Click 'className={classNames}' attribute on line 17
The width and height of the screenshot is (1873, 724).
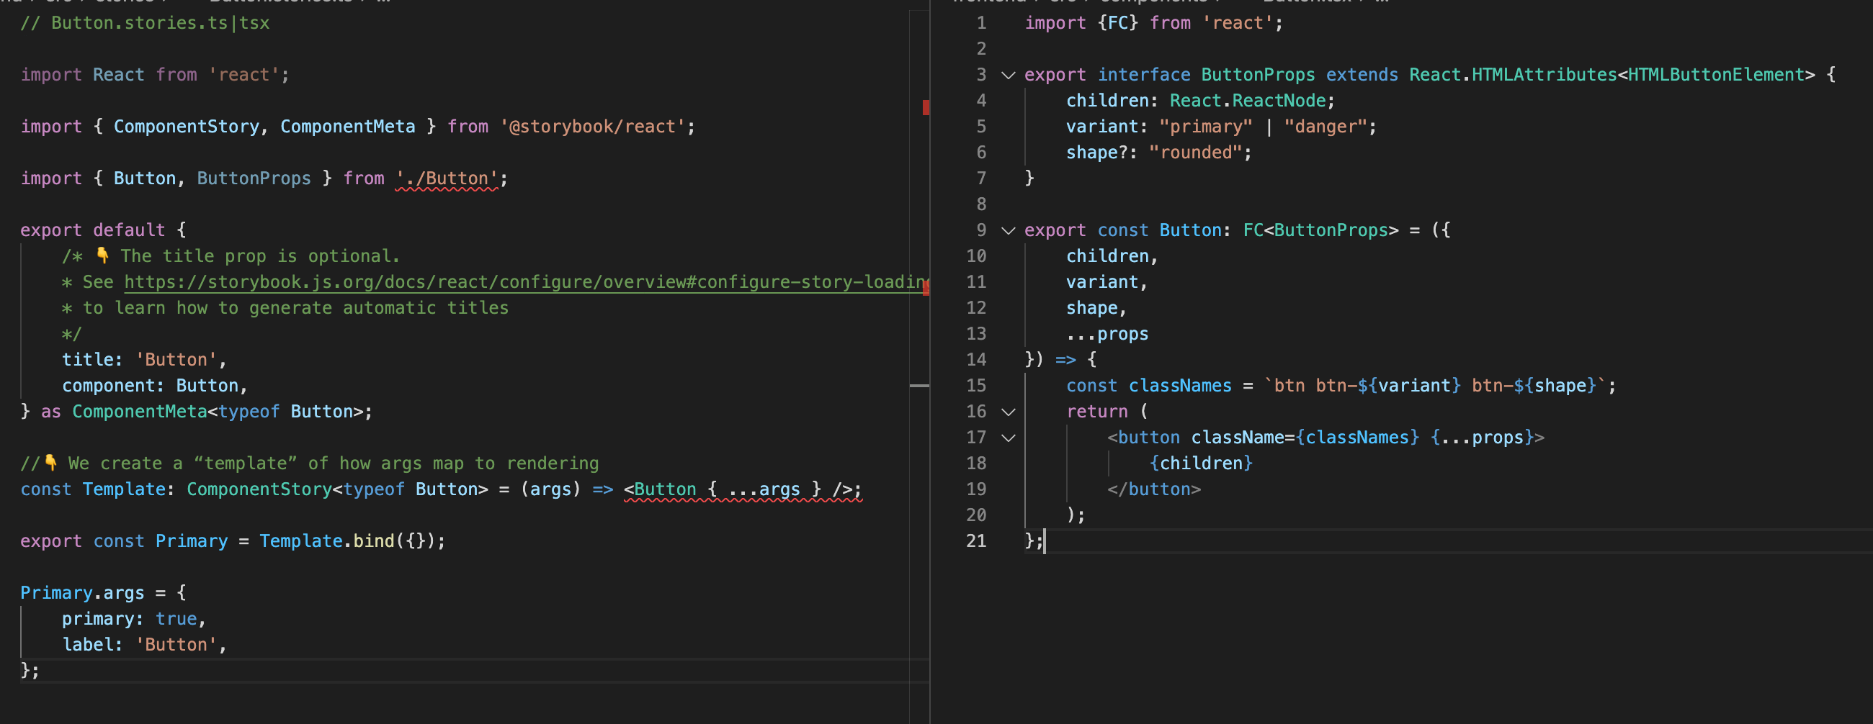[x=1305, y=438]
